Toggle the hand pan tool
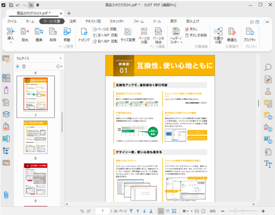The width and height of the screenshot is (275, 215). 168,211
